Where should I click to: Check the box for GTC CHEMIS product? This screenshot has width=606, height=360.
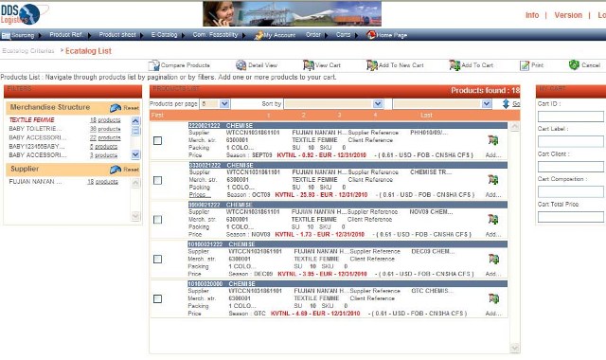pos(158,299)
